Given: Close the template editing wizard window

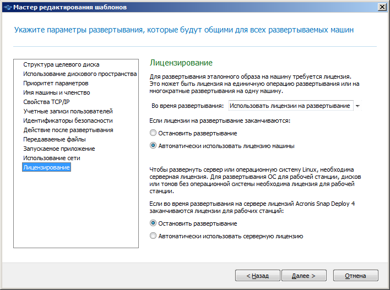Looking at the screenshot, I should (382, 7).
